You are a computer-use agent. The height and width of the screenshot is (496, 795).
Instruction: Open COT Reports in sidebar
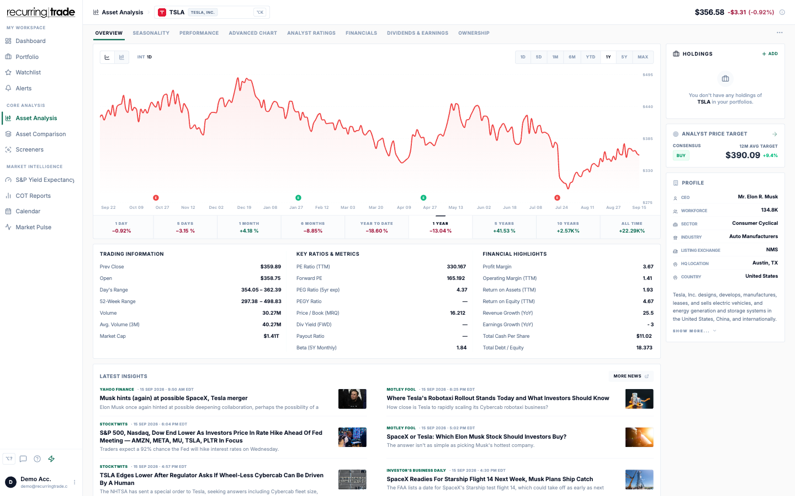click(33, 196)
